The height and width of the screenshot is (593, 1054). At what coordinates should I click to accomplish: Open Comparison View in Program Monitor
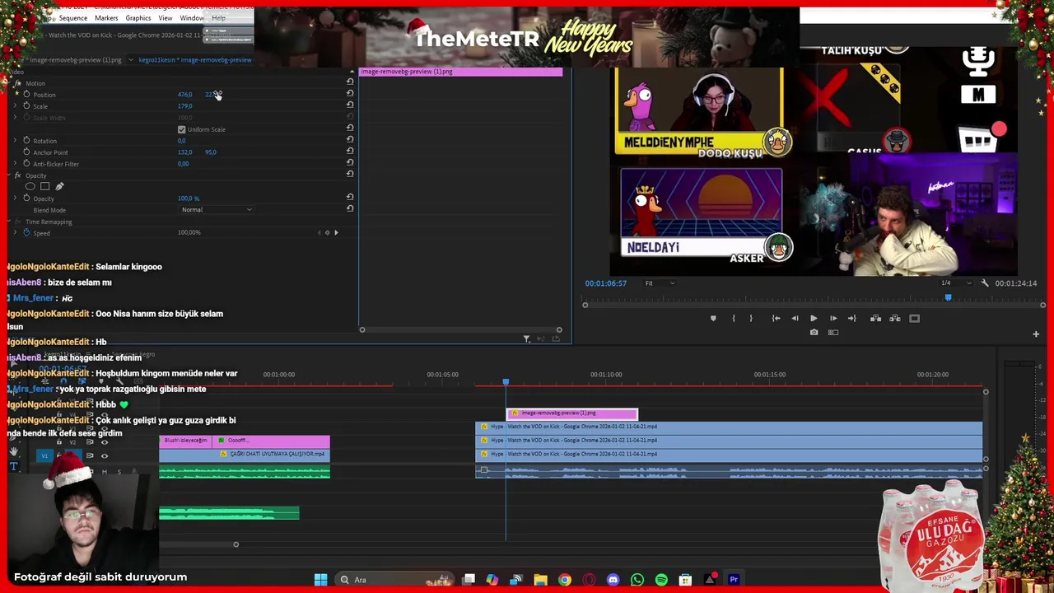(x=833, y=332)
